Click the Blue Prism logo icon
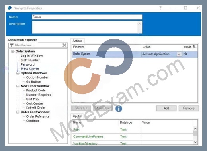Image resolution: width=207 pixels, height=151 pixels. (x=10, y=8)
